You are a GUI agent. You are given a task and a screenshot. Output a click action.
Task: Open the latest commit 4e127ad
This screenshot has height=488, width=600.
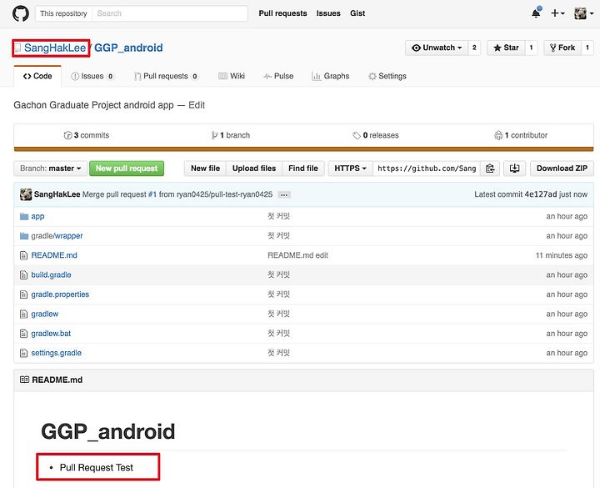click(x=541, y=194)
